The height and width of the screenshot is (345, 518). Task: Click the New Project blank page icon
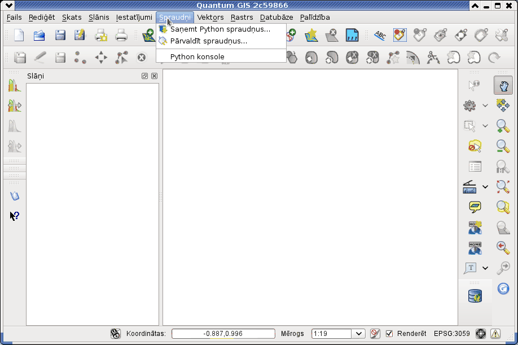click(19, 35)
